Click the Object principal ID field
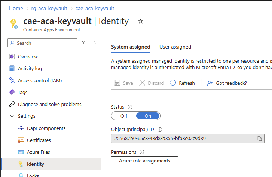 [x=188, y=139]
